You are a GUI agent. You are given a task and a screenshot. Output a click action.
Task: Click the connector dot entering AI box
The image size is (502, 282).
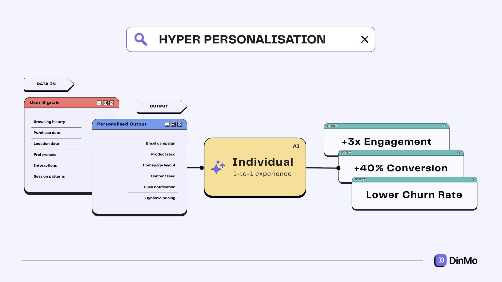click(202, 168)
